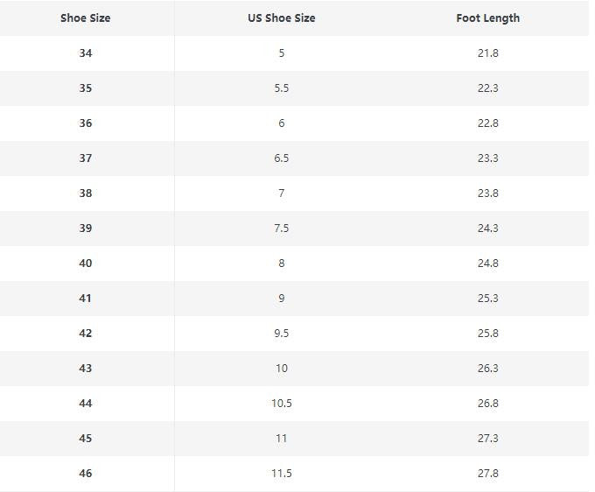The width and height of the screenshot is (595, 492).
Task: Click US shoe size 5.5 cell
Action: (x=282, y=88)
